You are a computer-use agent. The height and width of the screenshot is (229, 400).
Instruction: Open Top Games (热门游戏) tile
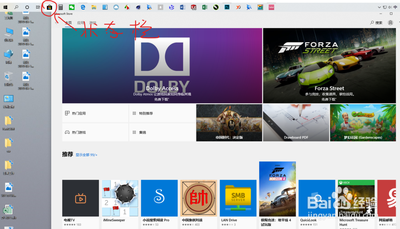(x=95, y=132)
